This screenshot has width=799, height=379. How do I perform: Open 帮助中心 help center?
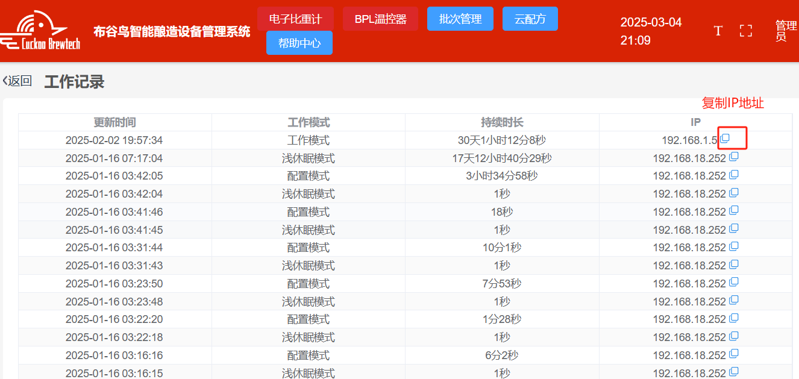pos(299,43)
